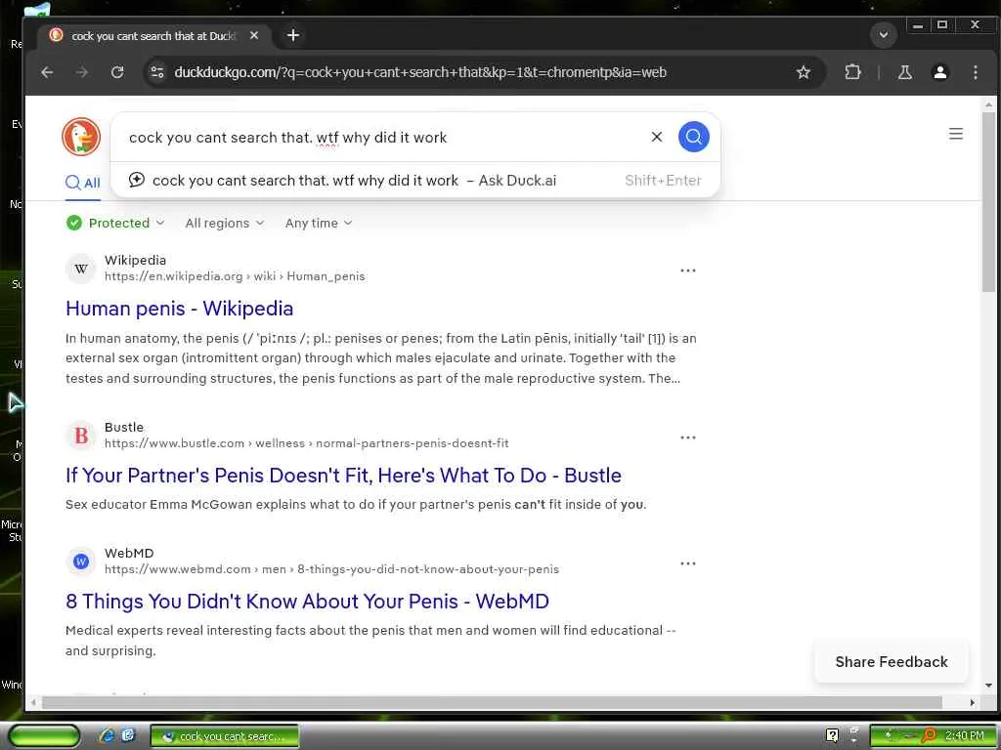Image resolution: width=1001 pixels, height=750 pixels.
Task: Click the address bar URL
Action: (x=420, y=72)
